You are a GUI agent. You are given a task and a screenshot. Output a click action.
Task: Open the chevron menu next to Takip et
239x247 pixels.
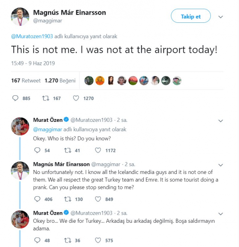(x=220, y=17)
